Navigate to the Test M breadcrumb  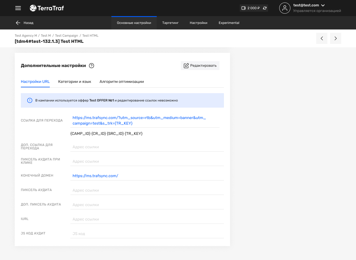tap(46, 36)
